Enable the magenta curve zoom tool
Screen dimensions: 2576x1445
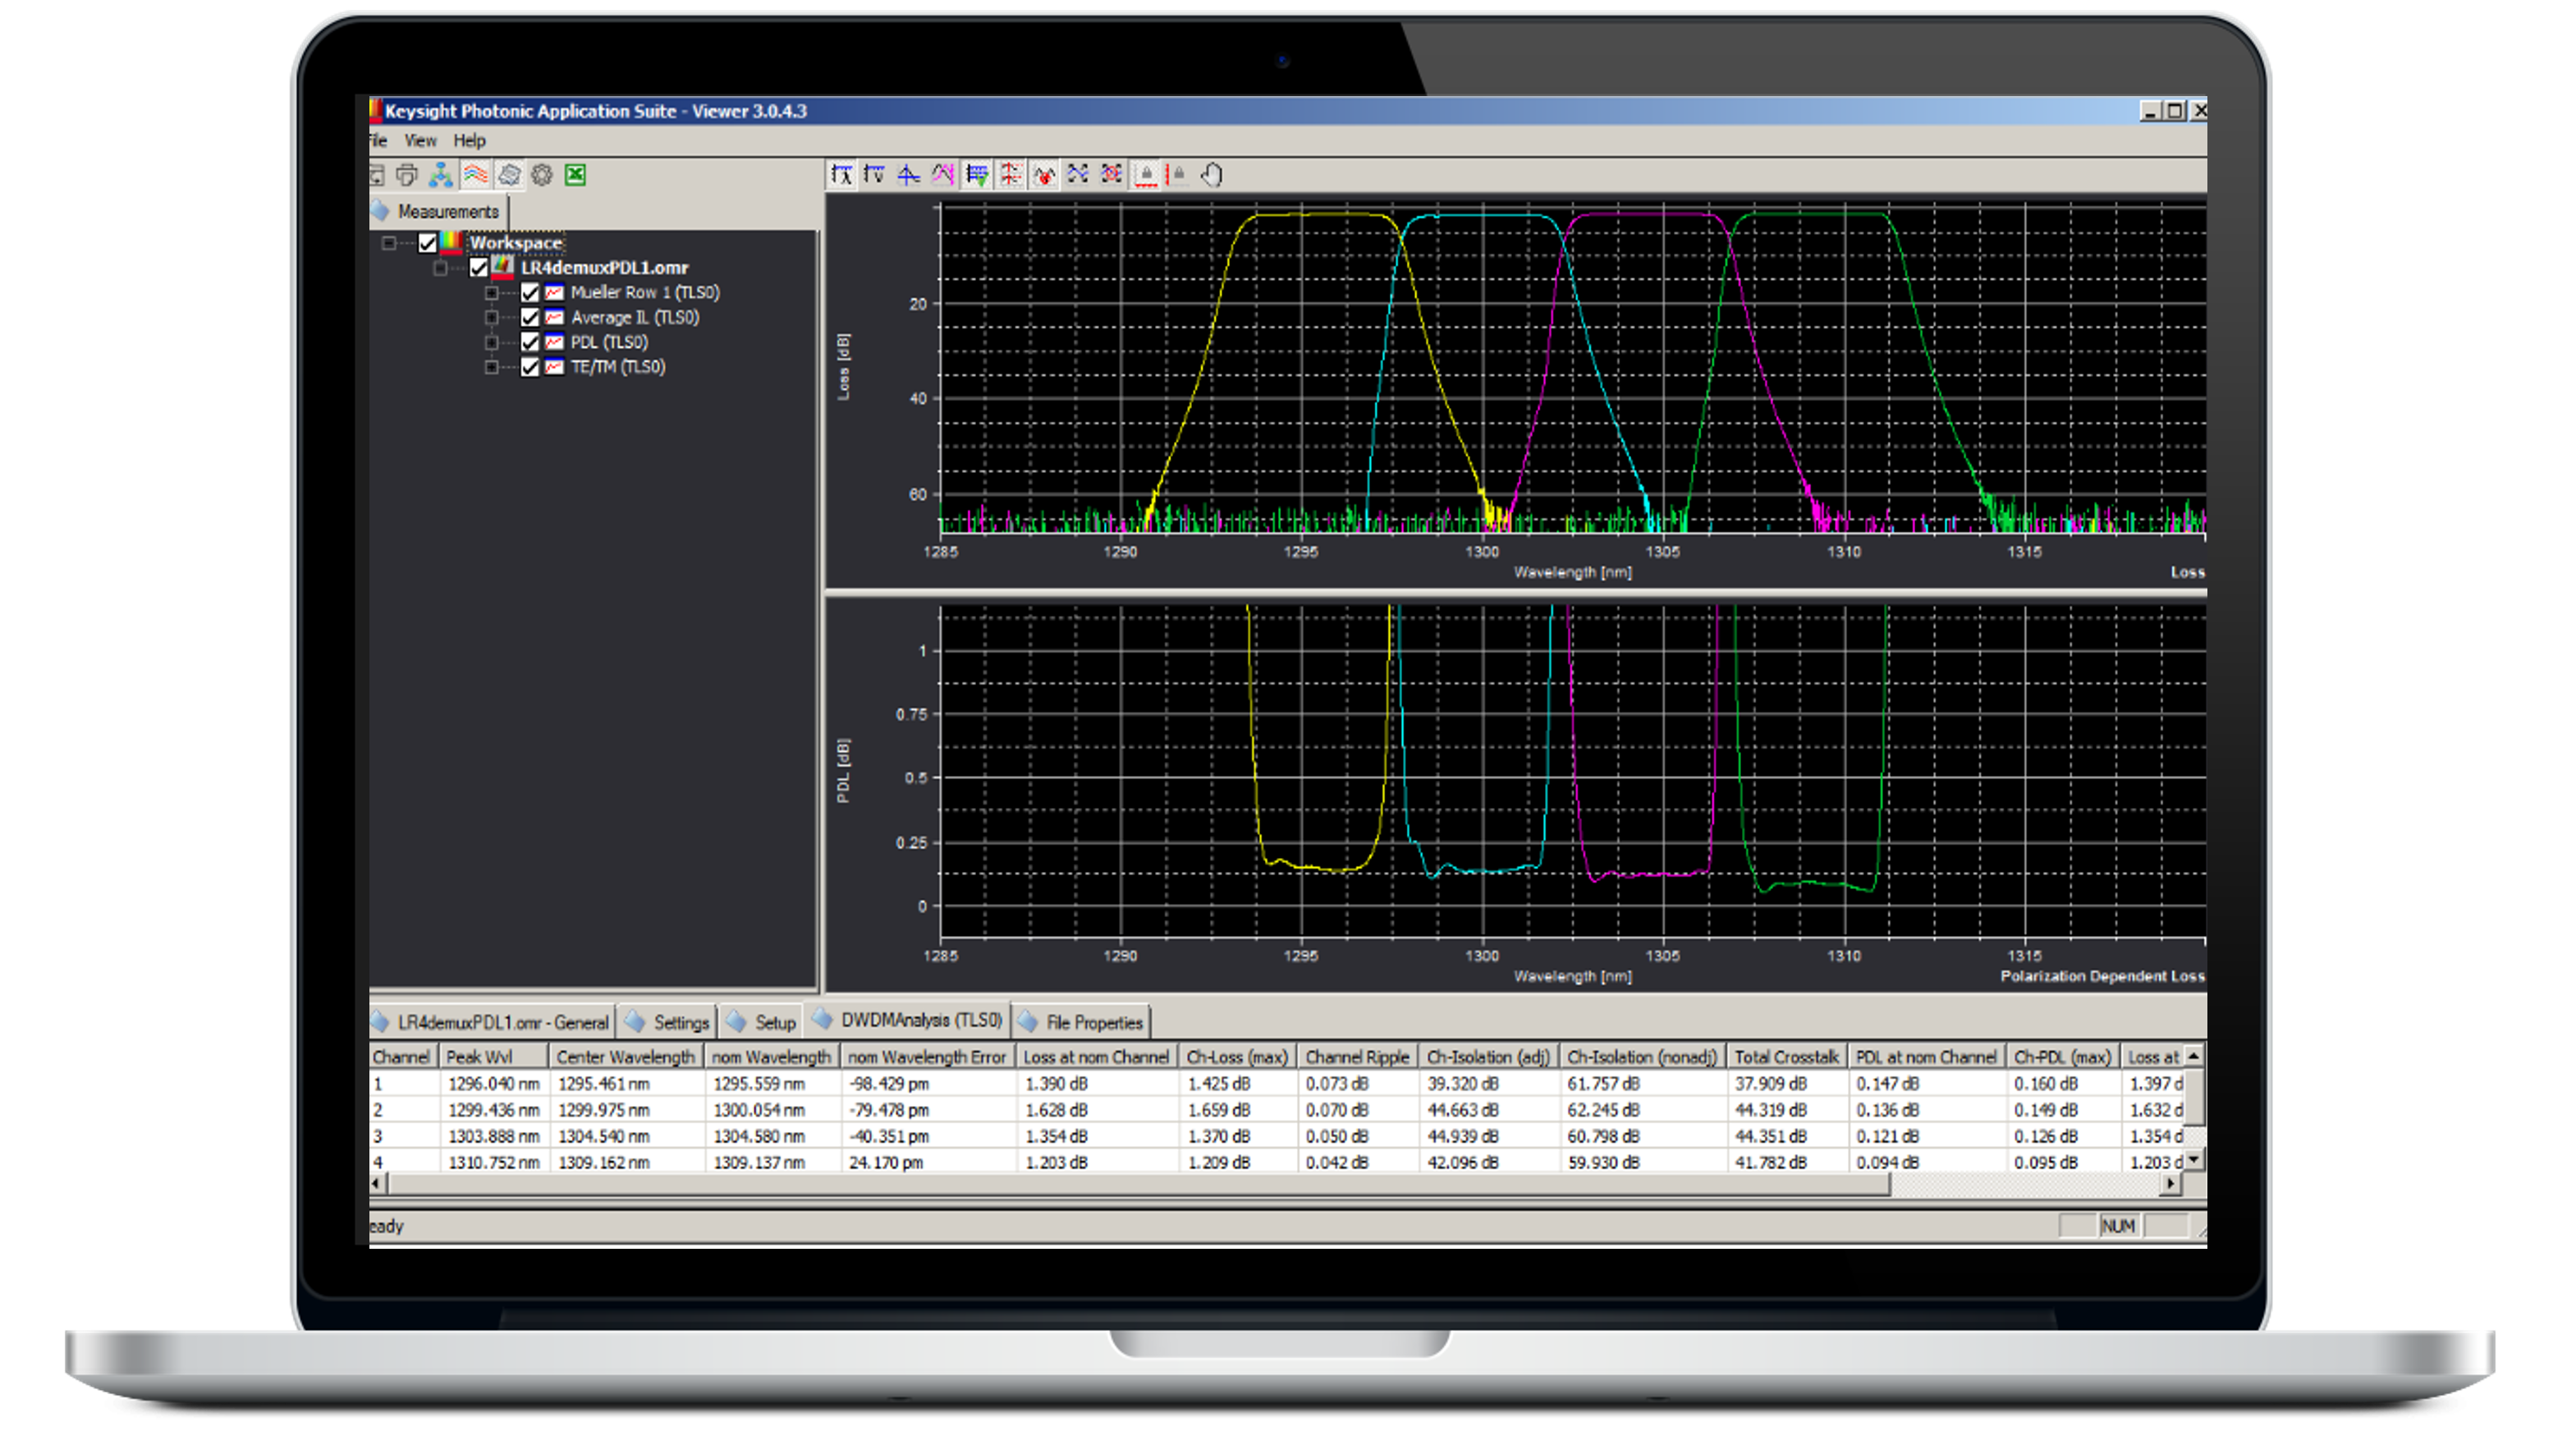pyautogui.click(x=943, y=174)
